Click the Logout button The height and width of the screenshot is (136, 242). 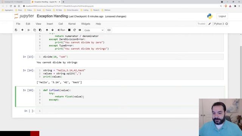tap(222, 16)
